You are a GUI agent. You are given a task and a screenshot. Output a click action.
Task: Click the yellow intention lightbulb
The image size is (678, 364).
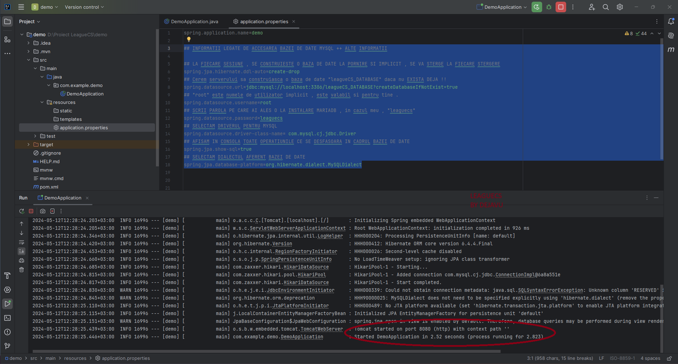(189, 40)
